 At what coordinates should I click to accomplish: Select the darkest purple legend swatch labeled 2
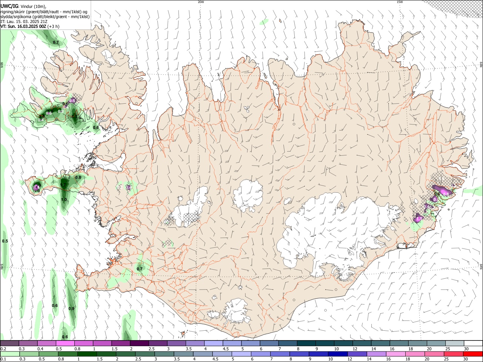139,344
